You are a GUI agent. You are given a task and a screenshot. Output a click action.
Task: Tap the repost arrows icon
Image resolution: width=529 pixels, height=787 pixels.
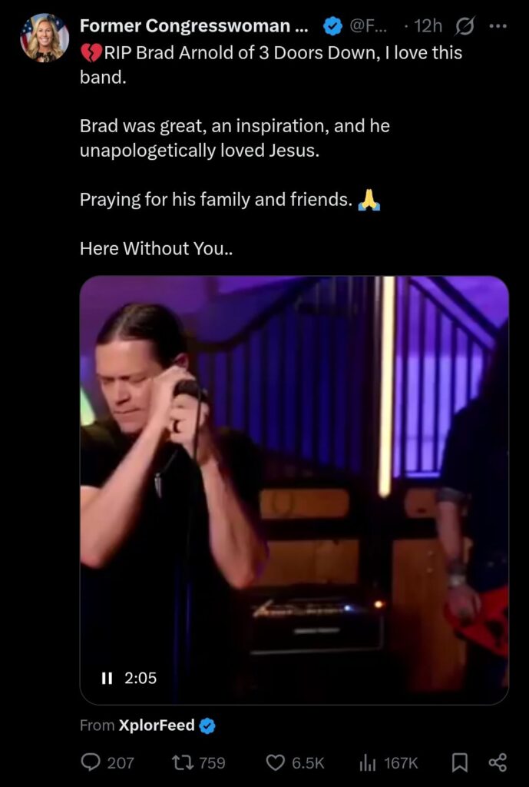[182, 763]
